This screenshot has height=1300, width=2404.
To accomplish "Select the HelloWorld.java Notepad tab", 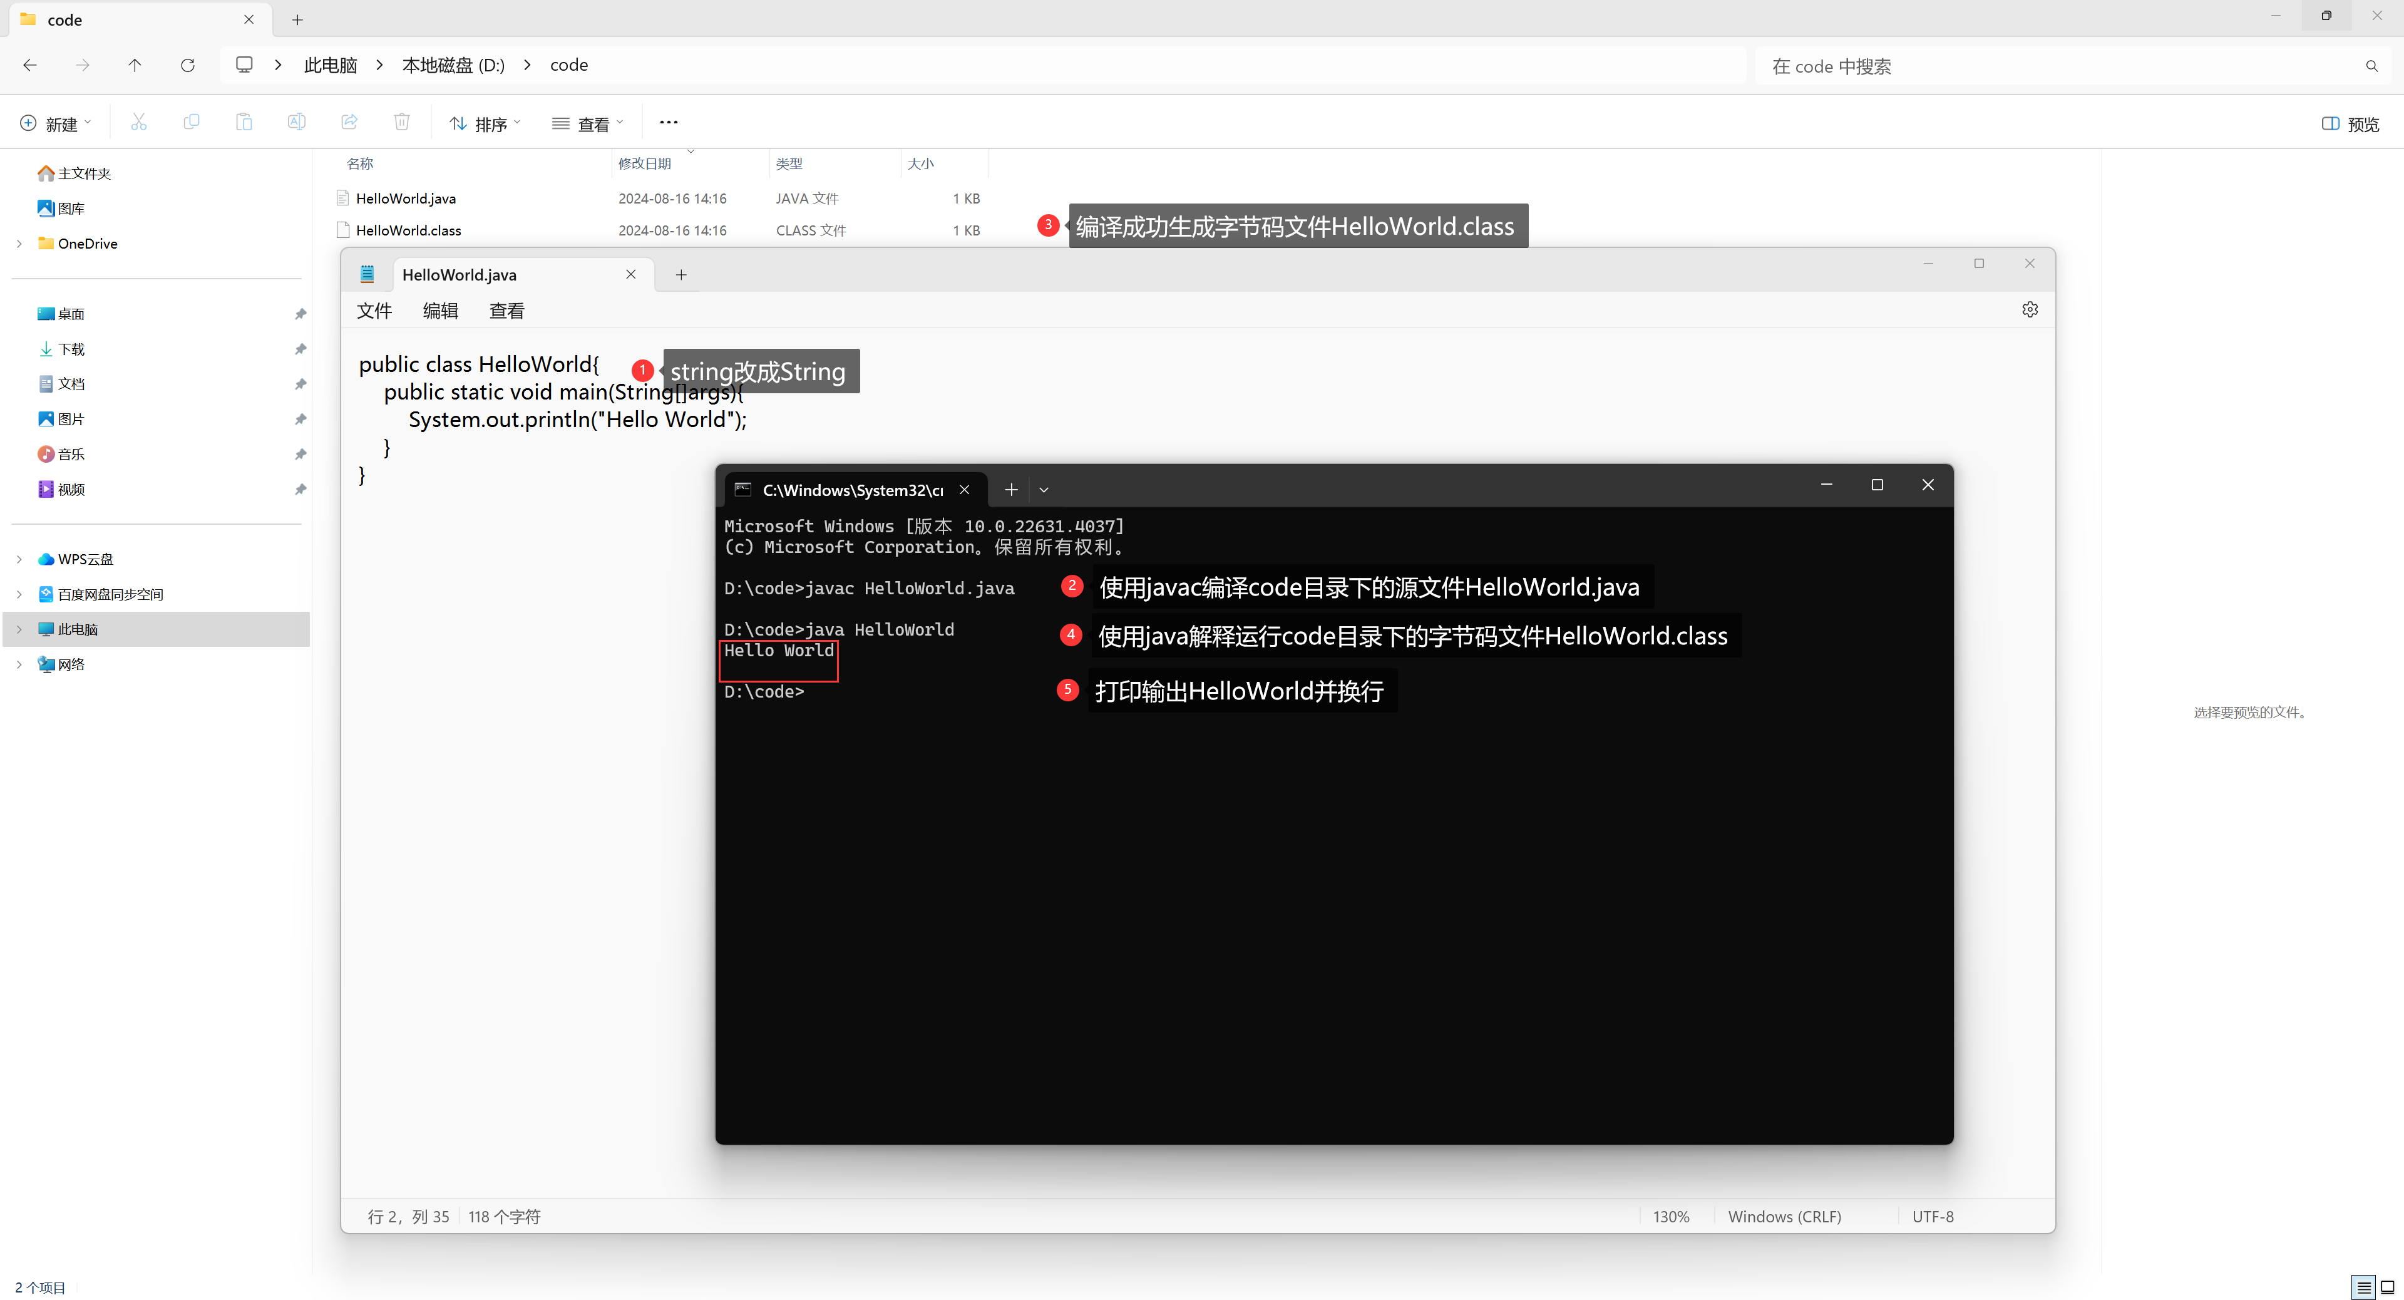I will (459, 276).
